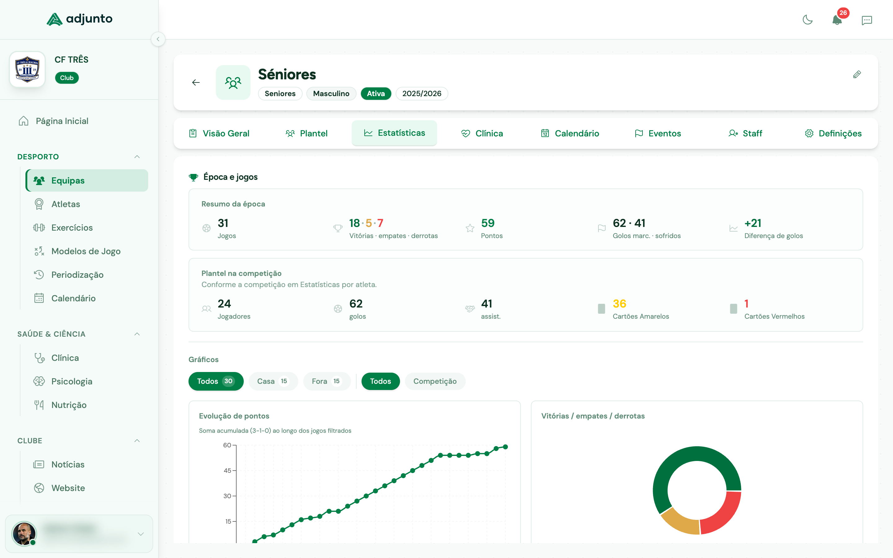
Task: Click the back arrow next to Séniores
Action: [x=196, y=82]
